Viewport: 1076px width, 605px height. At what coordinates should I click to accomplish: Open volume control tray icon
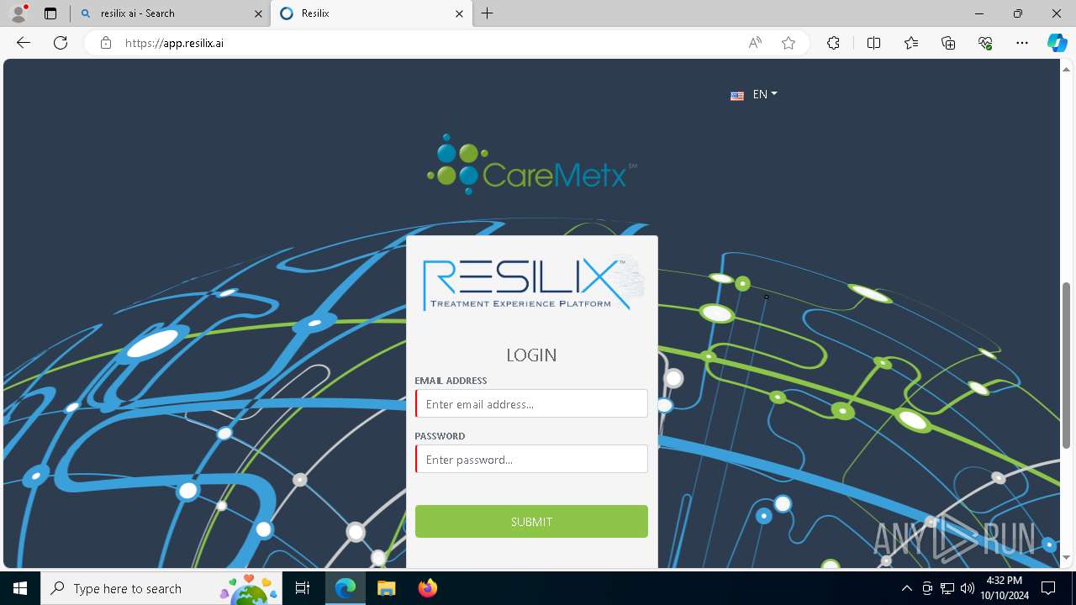click(967, 588)
